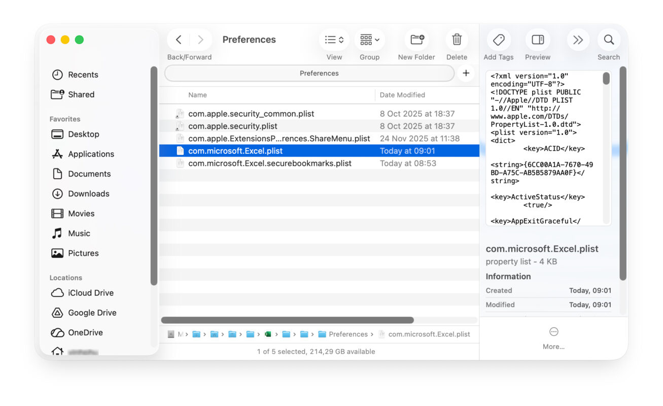Screen dimensions: 663x406
Task: Click the Information section heading
Action: click(508, 277)
